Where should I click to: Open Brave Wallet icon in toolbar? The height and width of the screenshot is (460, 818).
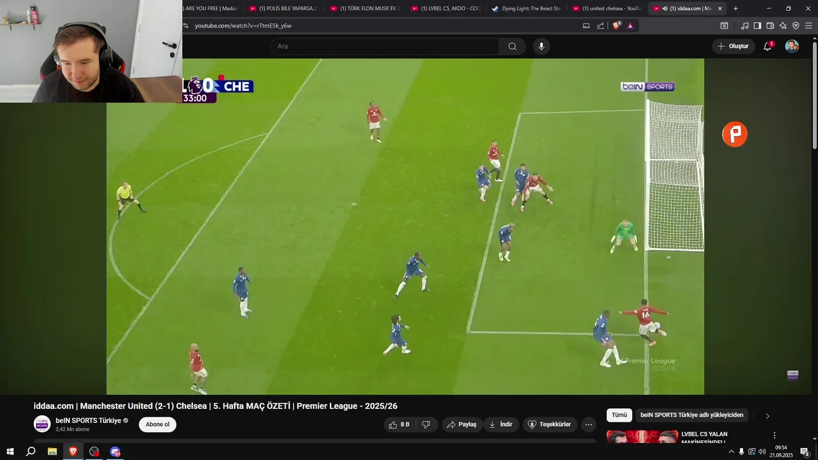(770, 26)
